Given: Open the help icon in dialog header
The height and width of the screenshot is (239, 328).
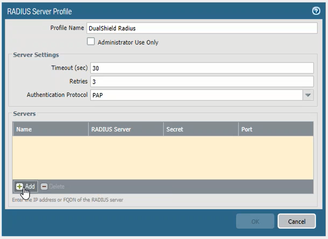Looking at the screenshot, I should tap(316, 11).
